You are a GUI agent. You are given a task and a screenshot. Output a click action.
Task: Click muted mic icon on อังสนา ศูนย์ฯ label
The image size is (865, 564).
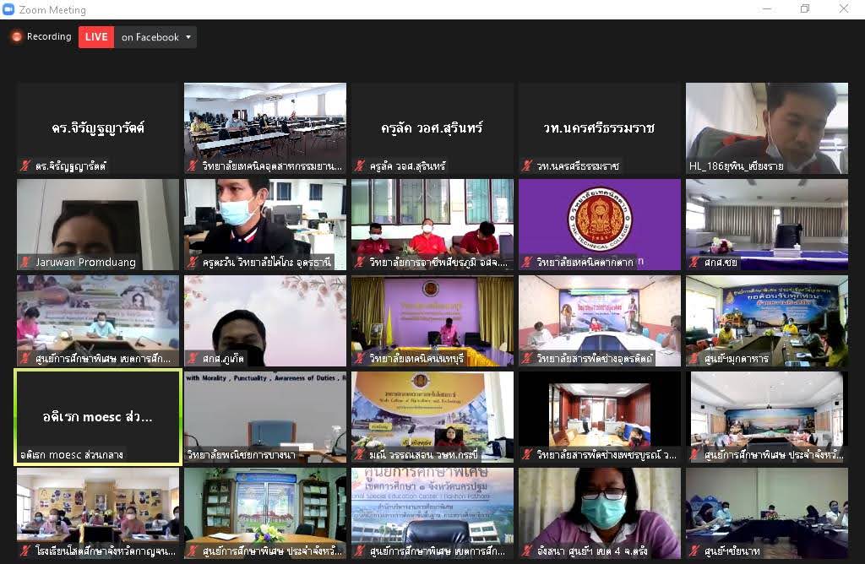pos(527,551)
